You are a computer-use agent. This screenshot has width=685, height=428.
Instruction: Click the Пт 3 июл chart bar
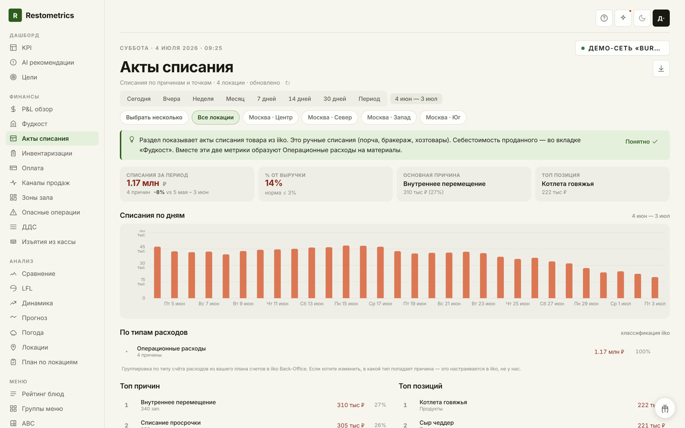655,288
